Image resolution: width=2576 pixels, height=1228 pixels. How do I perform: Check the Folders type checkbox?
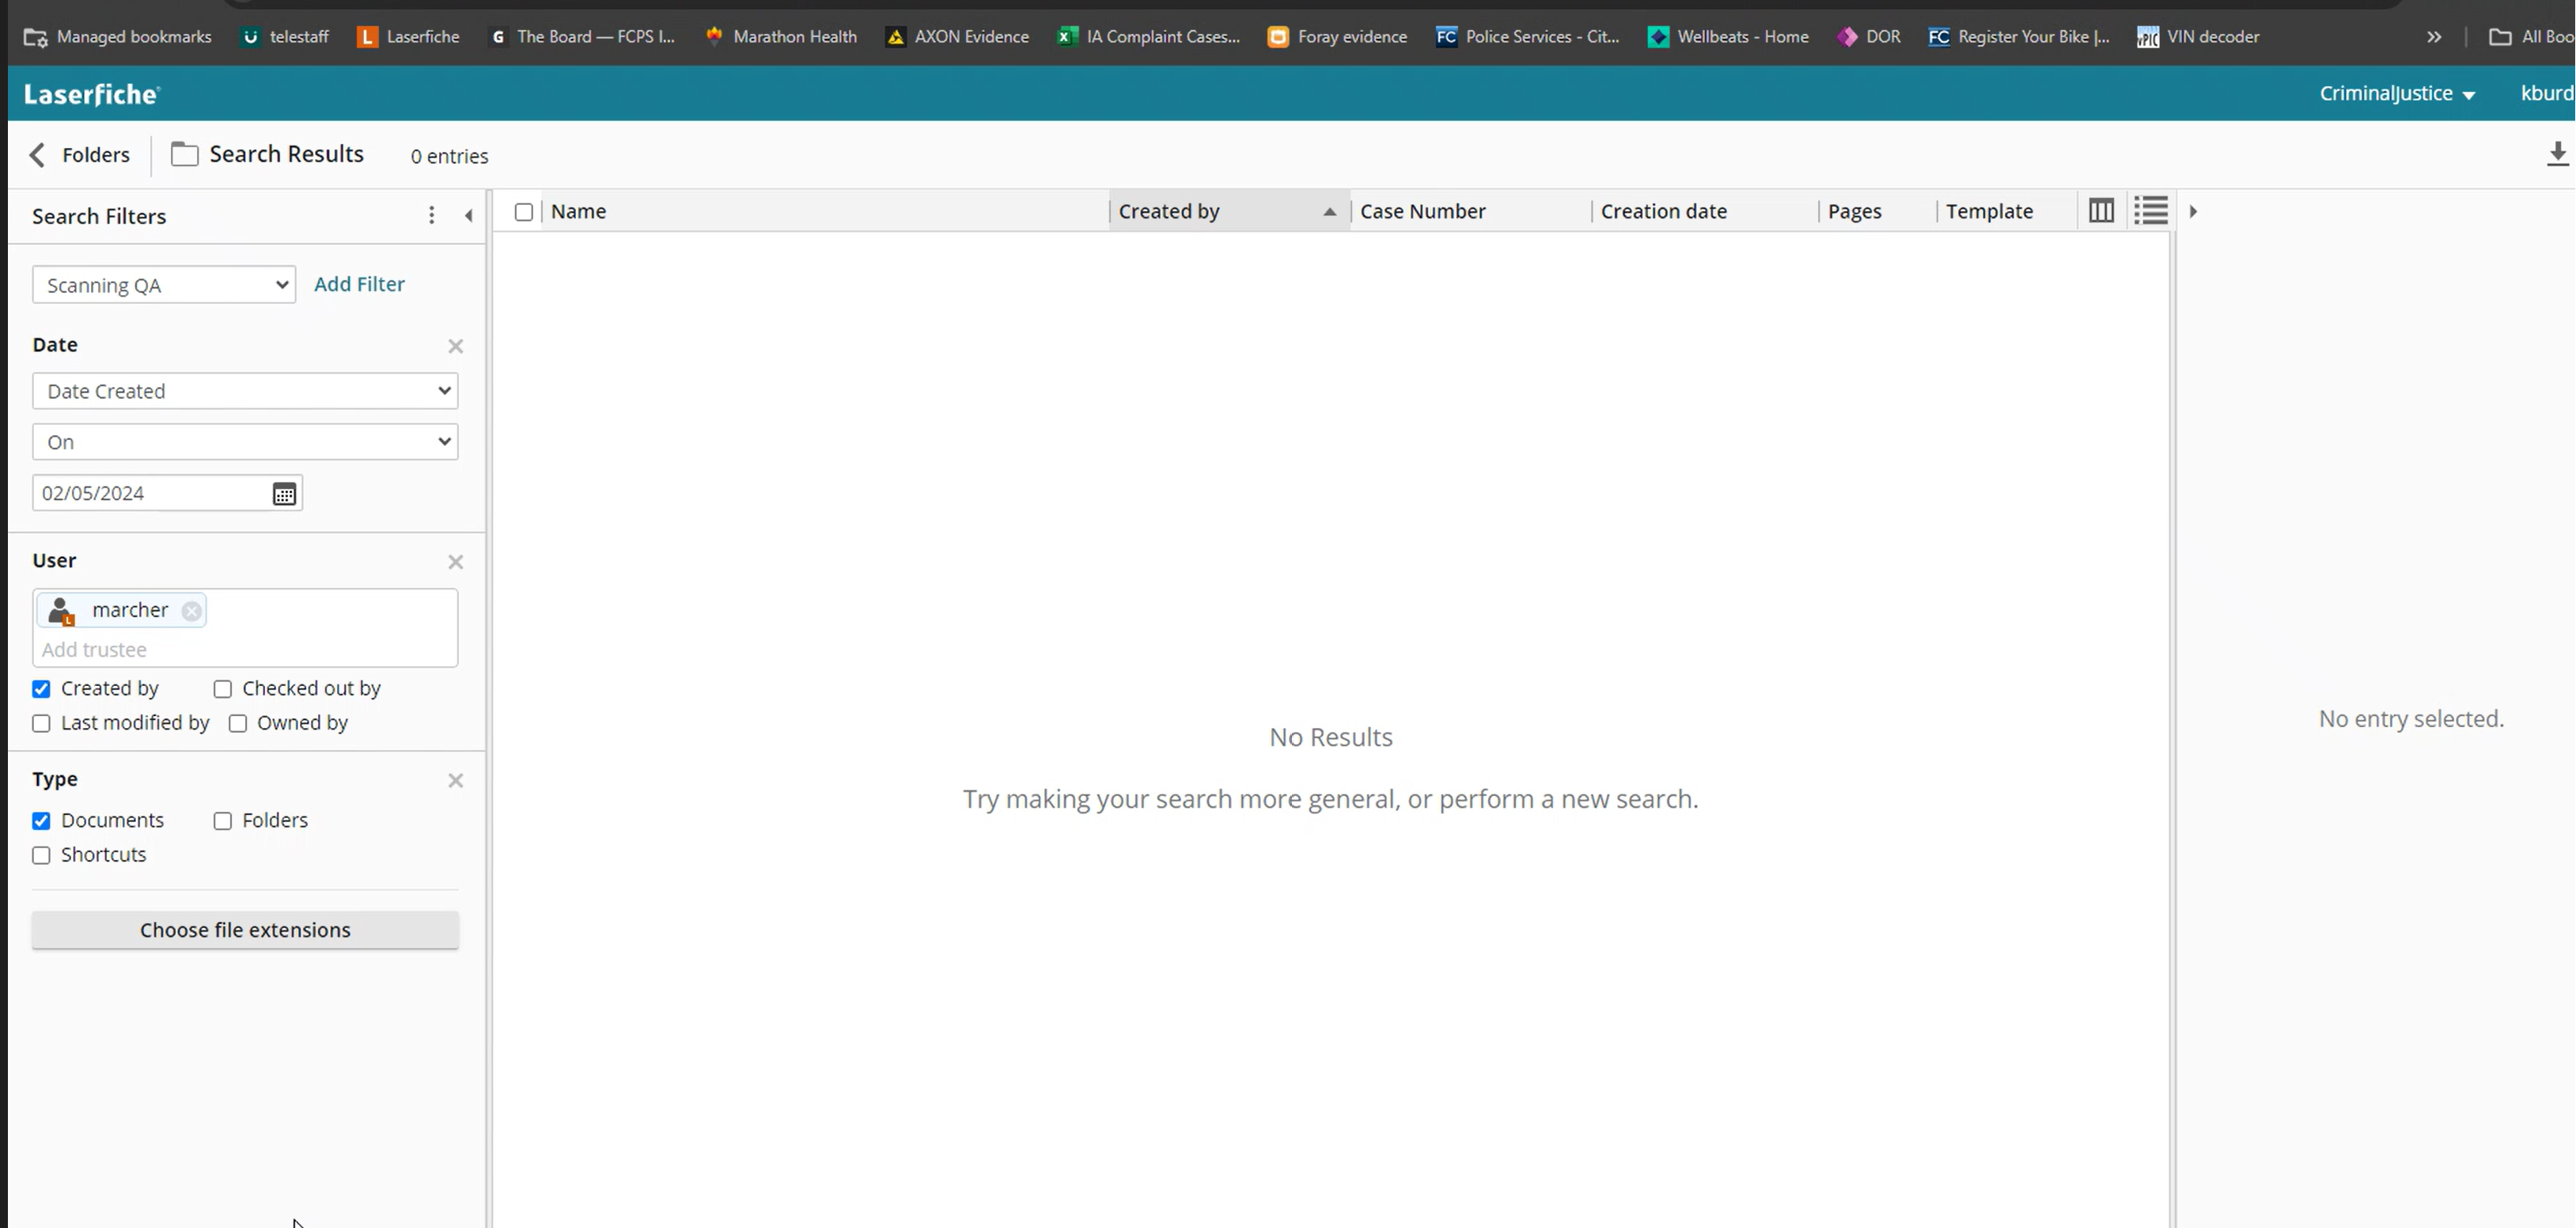(x=223, y=821)
